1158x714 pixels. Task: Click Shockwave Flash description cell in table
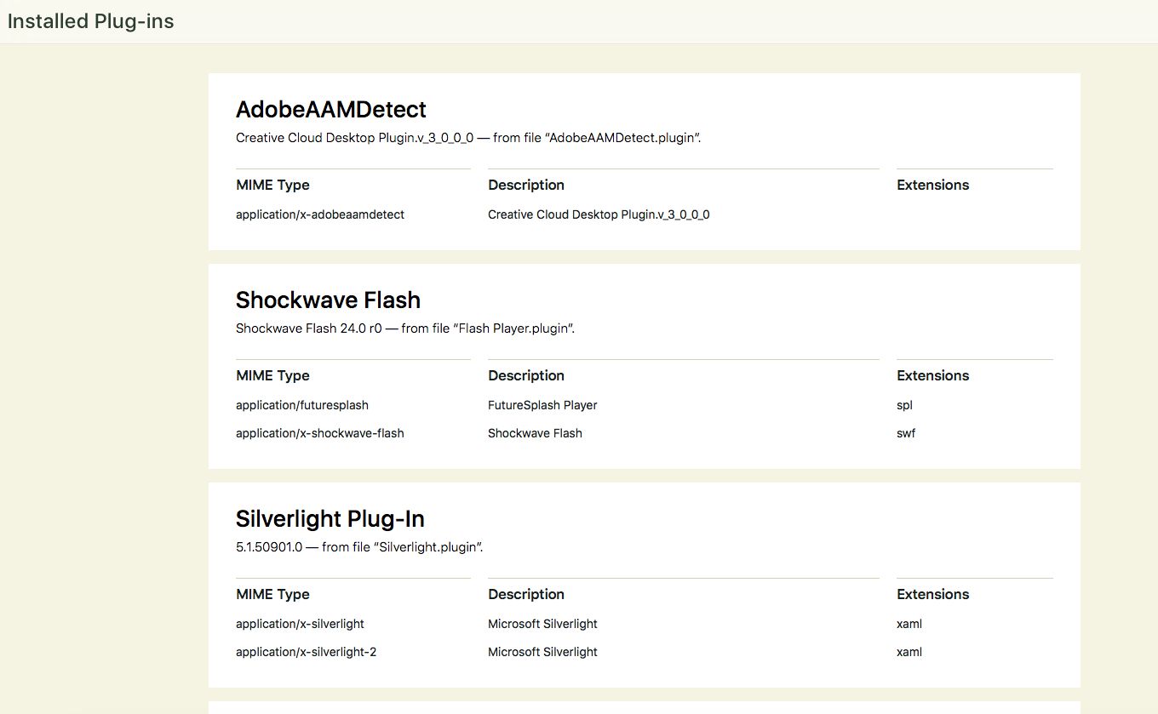pos(535,433)
